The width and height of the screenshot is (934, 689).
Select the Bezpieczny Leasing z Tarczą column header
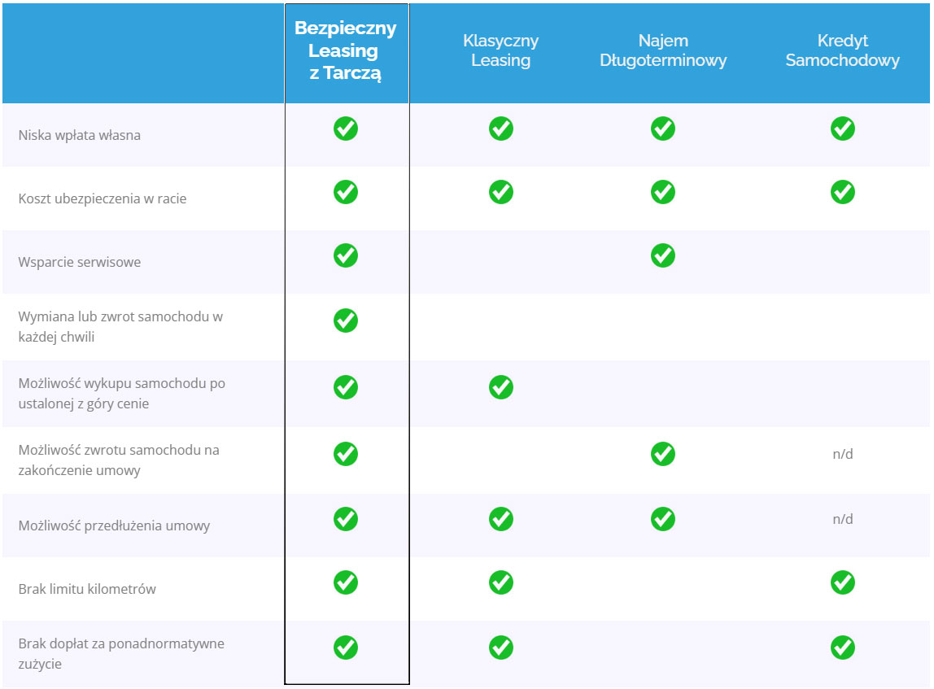pos(346,50)
